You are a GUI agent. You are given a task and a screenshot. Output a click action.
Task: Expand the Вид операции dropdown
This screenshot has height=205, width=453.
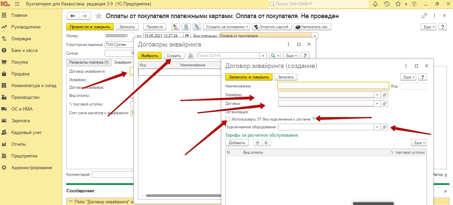(x=314, y=36)
